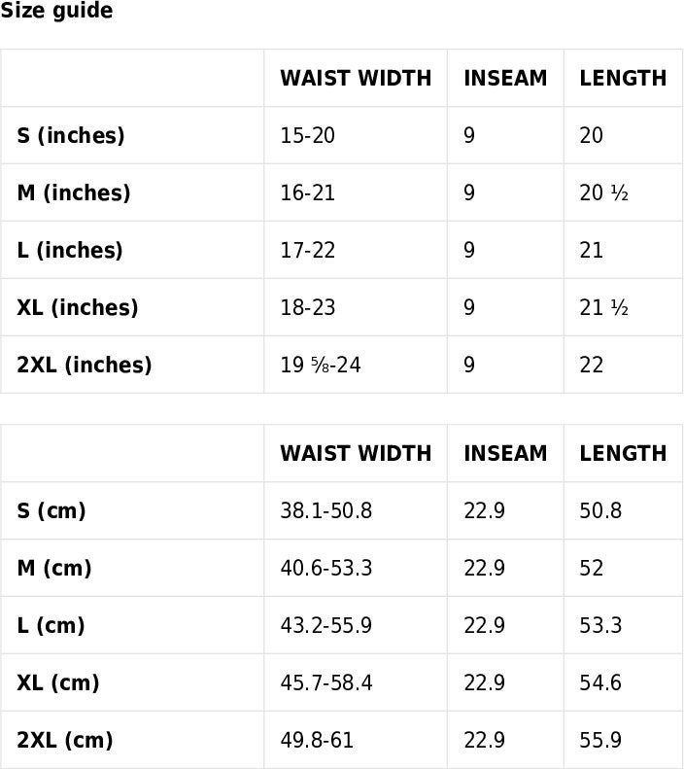The image size is (684, 769).
Task: Click the L (inches) row label
Action: pos(70,250)
